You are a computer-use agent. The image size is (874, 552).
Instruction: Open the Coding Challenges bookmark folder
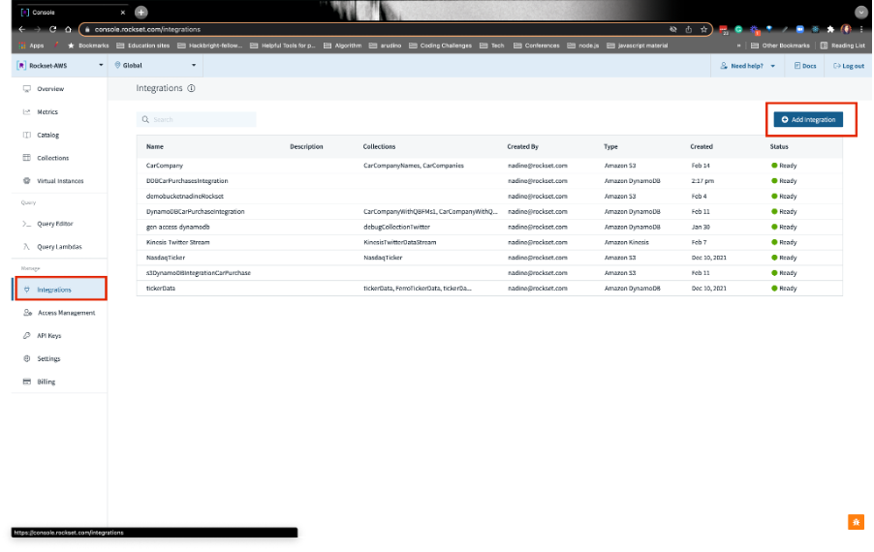pyautogui.click(x=440, y=46)
